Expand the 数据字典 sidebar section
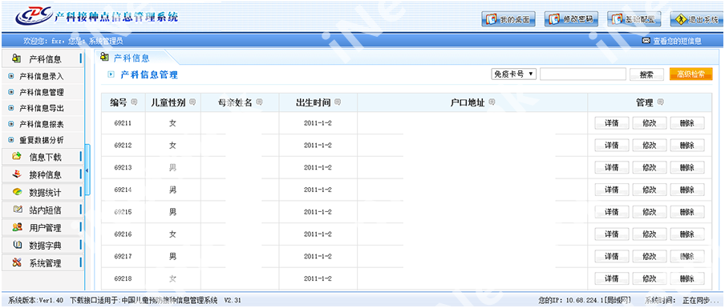Image resolution: width=725 pixels, height=308 pixels. point(43,246)
